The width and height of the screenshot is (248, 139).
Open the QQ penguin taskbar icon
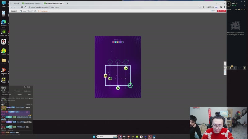coord(141,137)
